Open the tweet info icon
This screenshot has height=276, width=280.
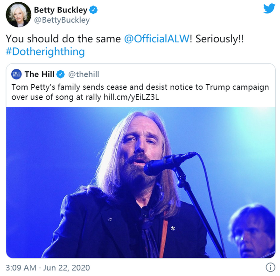coord(270,268)
